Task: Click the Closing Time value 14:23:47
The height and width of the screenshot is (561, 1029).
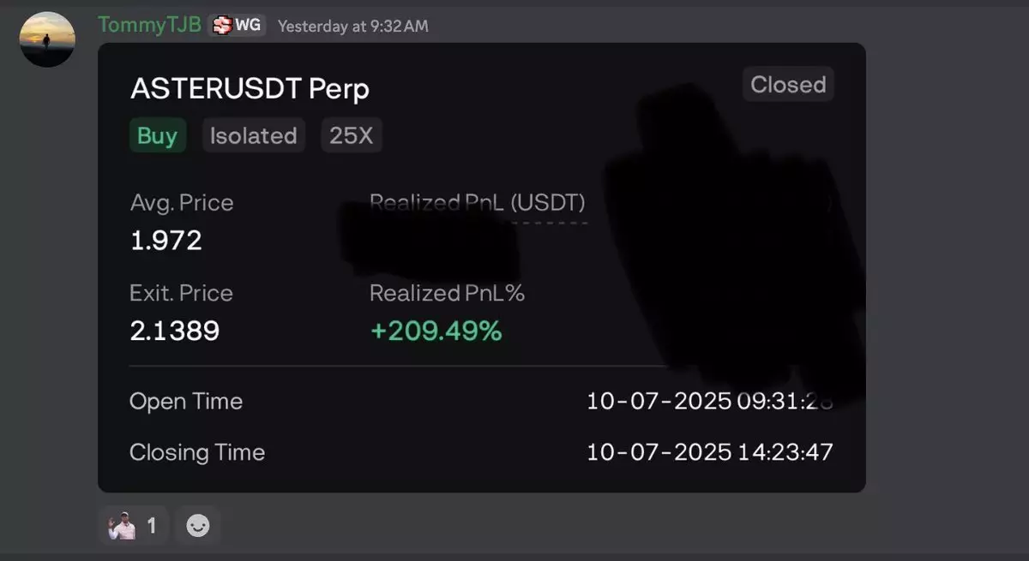Action: (x=785, y=452)
